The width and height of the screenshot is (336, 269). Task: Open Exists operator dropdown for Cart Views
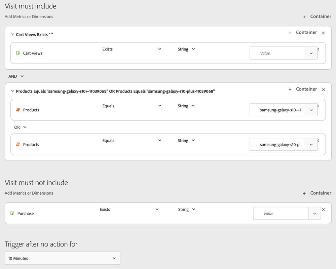click(132, 49)
